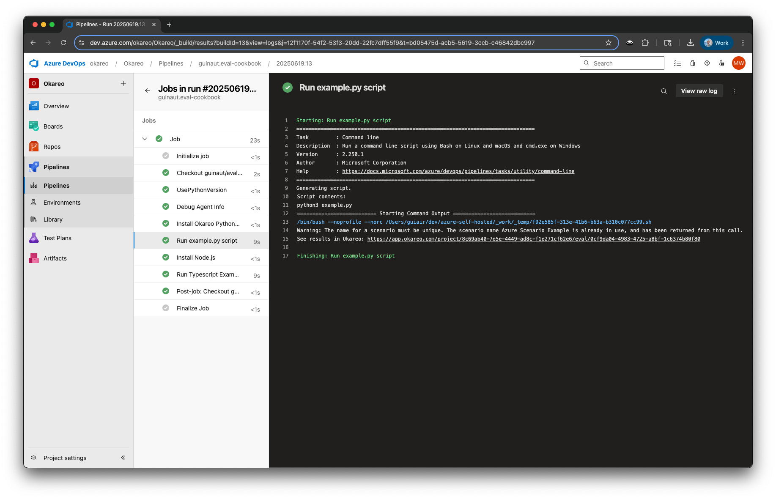Click the View raw log button
Screen dimensions: 776x499
tap(699, 91)
